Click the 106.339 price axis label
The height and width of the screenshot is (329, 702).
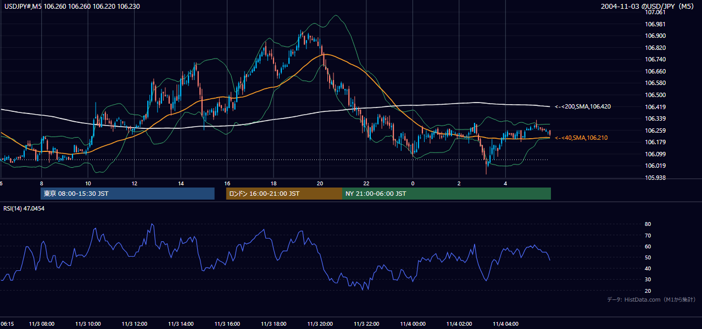tap(655, 118)
